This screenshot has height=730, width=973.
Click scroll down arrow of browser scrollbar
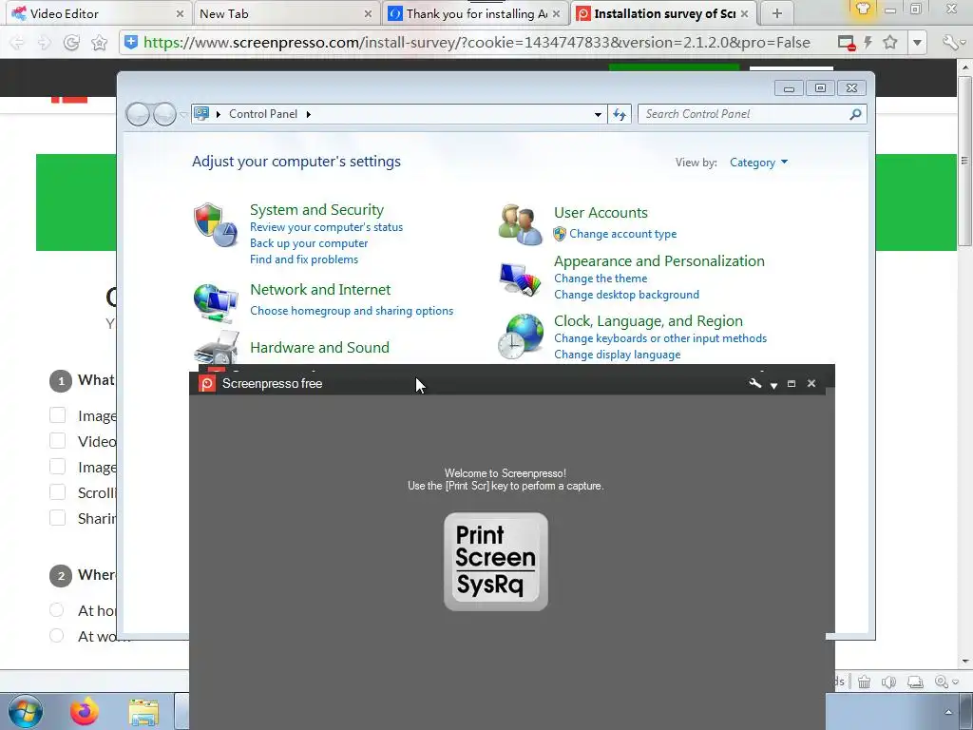[x=964, y=662]
